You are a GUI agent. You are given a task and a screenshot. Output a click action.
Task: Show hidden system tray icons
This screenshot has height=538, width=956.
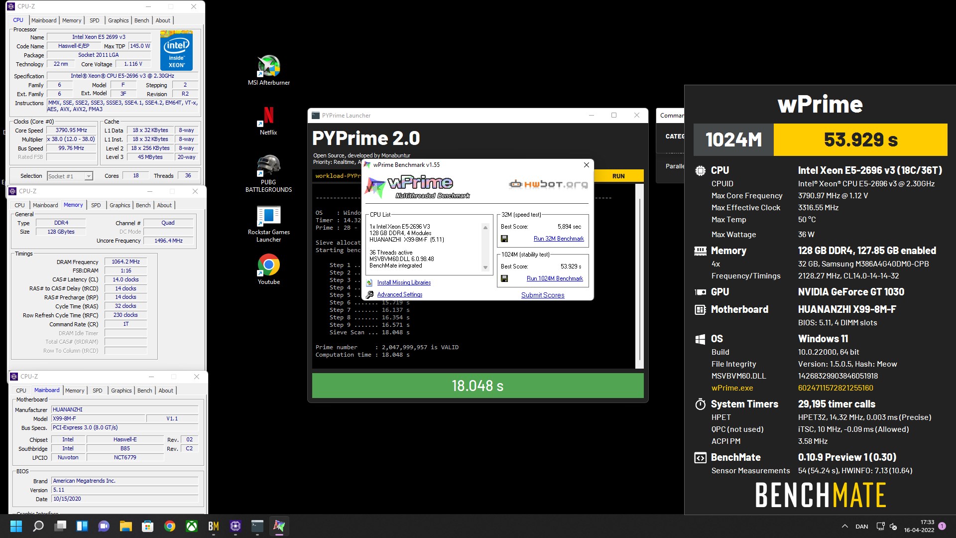tap(845, 526)
